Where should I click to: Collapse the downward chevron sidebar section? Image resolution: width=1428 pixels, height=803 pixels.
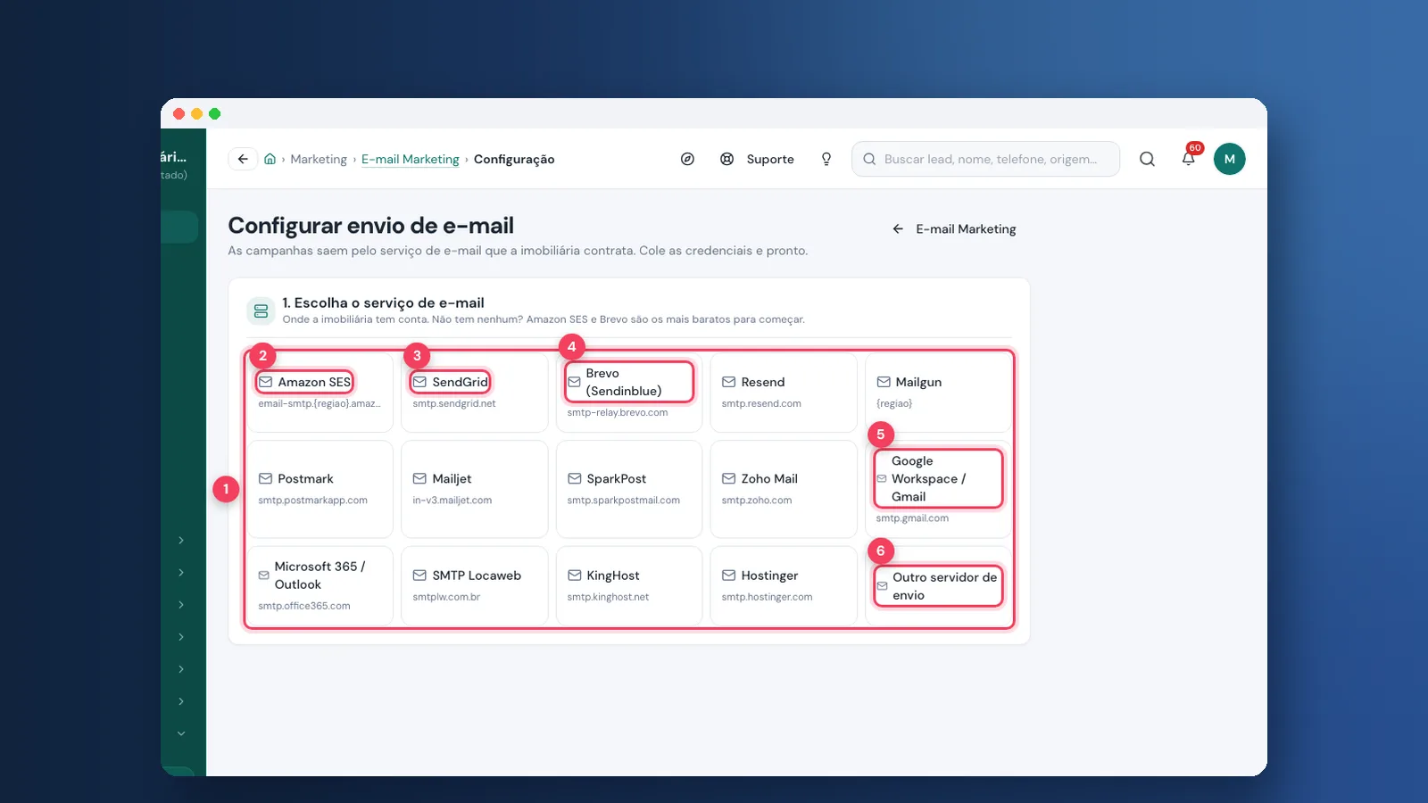point(181,733)
